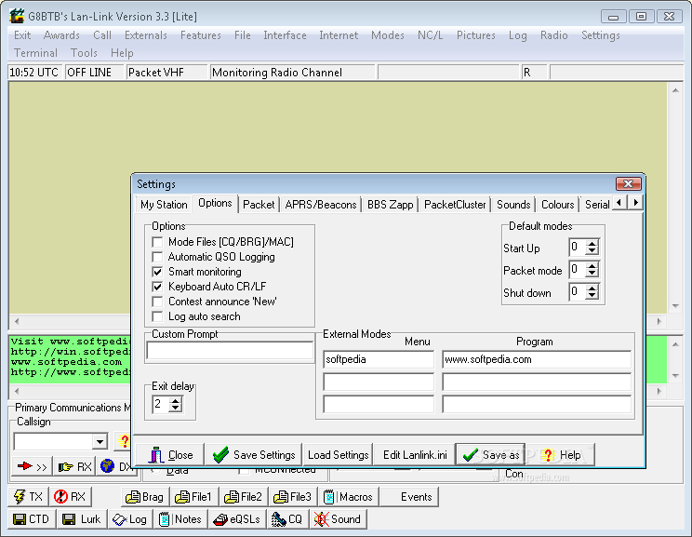
Task: Decrease Packet mode value
Action: [x=592, y=274]
